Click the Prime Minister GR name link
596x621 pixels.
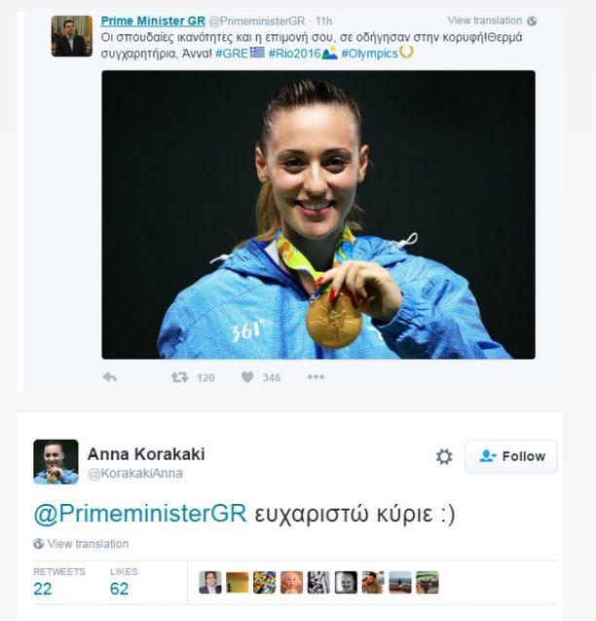point(153,21)
